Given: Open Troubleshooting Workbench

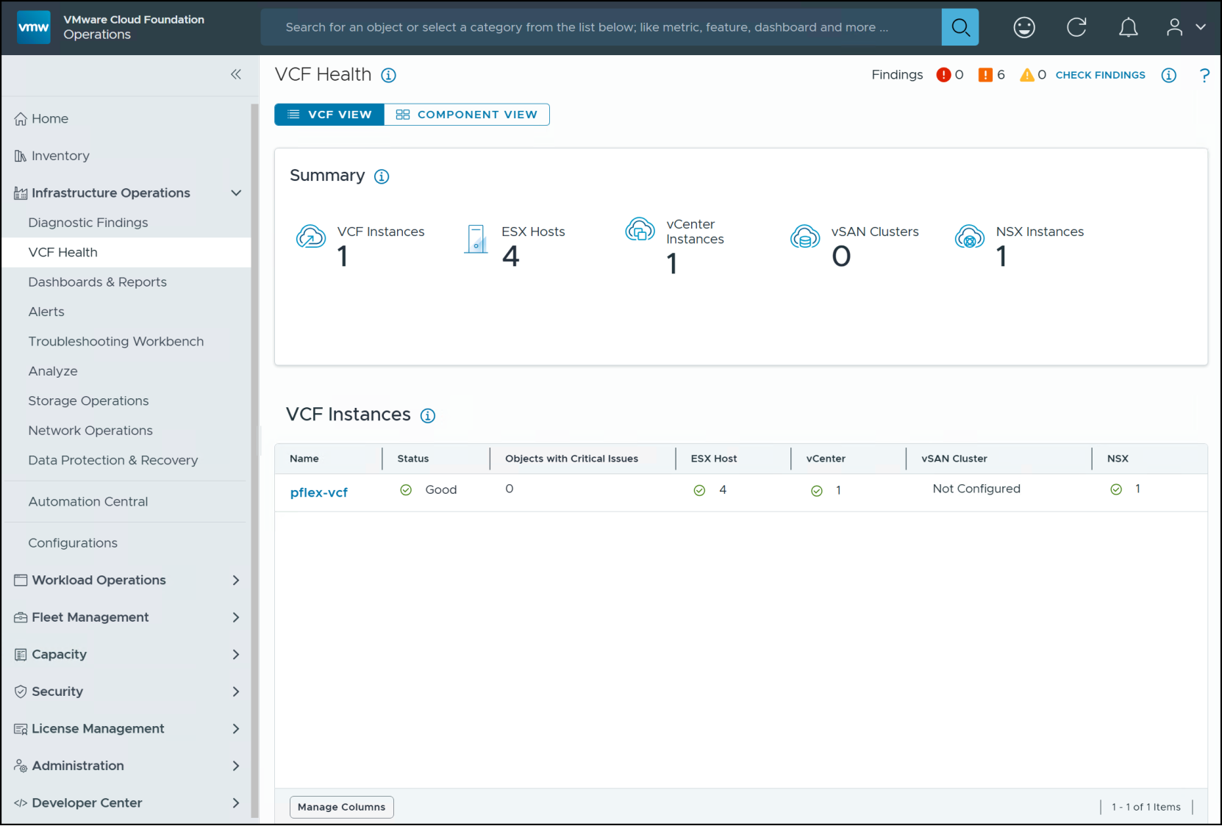Looking at the screenshot, I should pyautogui.click(x=116, y=342).
